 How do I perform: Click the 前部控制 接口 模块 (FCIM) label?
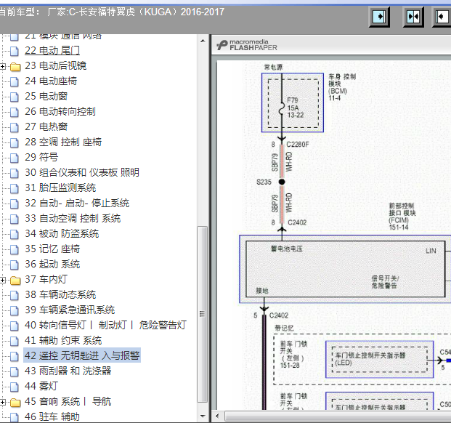(402, 217)
